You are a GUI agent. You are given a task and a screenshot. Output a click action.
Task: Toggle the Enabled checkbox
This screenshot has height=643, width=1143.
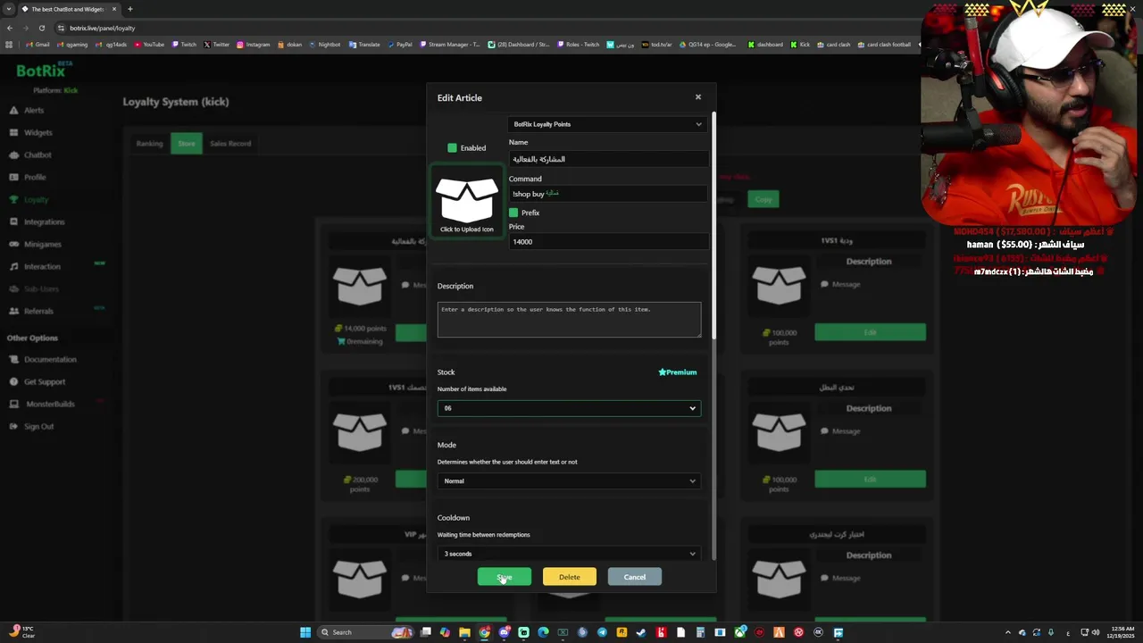[452, 147]
